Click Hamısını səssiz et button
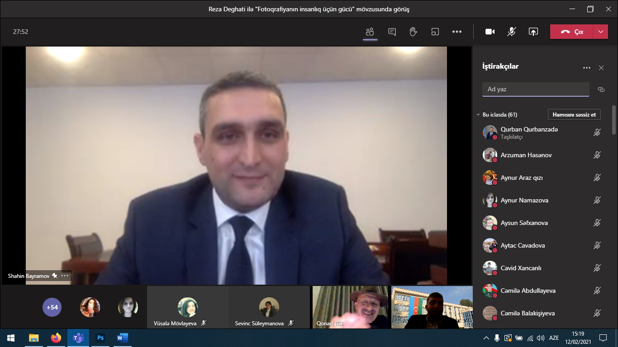 click(x=574, y=115)
